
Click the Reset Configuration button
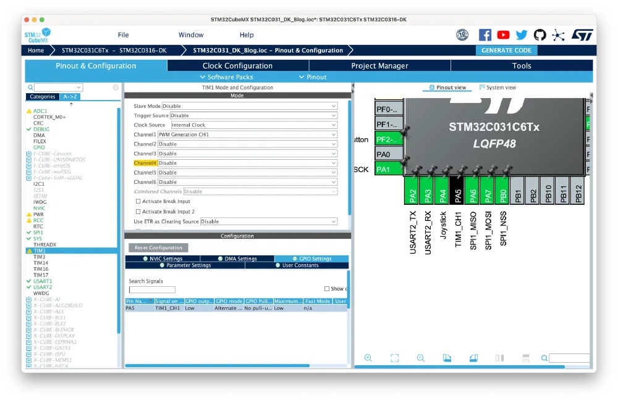[x=158, y=247]
